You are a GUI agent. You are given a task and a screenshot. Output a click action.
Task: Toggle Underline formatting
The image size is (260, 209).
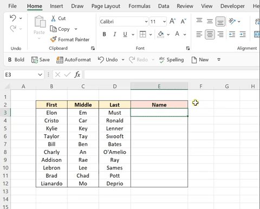(x=125, y=34)
